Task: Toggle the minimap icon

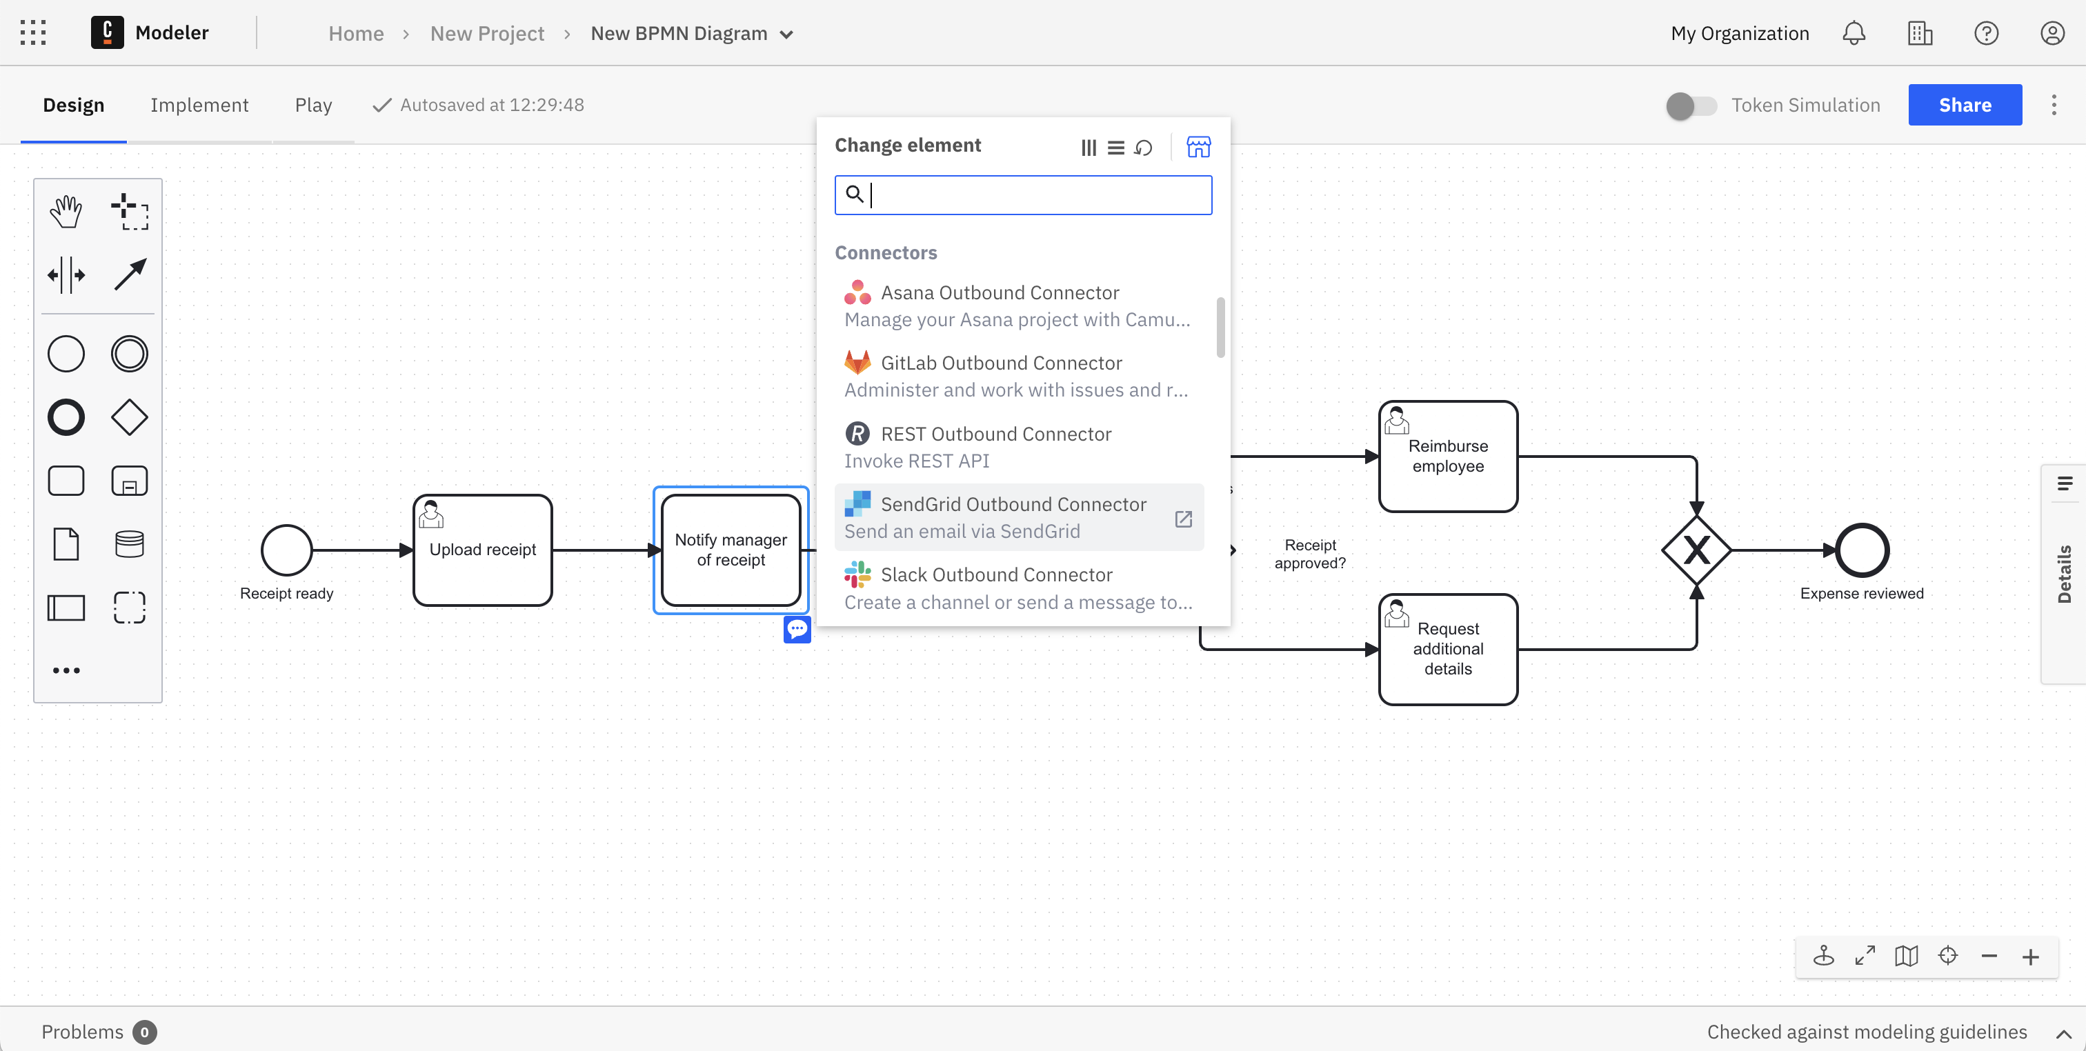Action: point(1906,957)
